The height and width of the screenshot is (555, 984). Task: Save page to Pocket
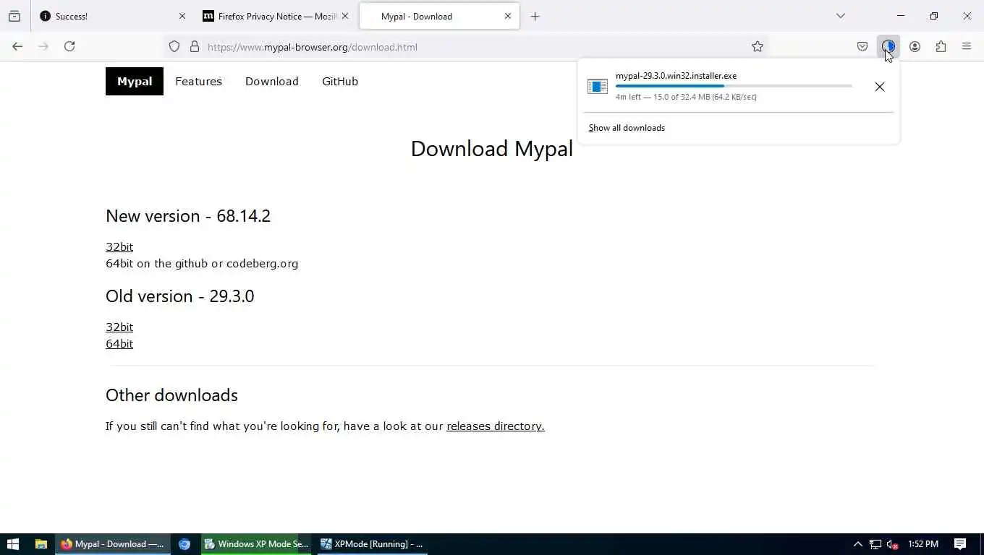click(x=862, y=46)
